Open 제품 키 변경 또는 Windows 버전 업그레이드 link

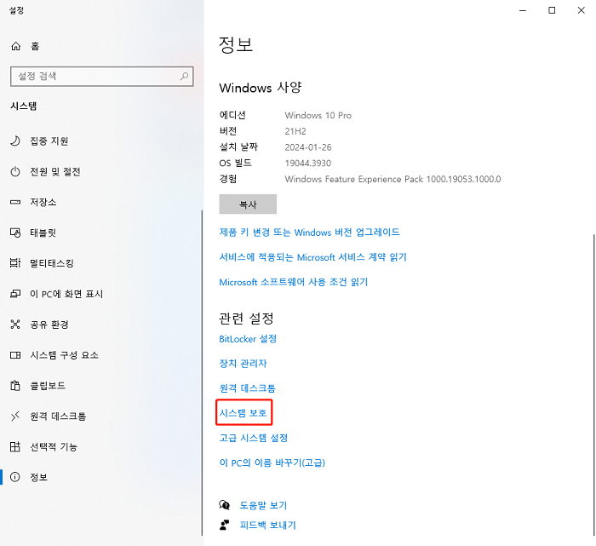309,232
